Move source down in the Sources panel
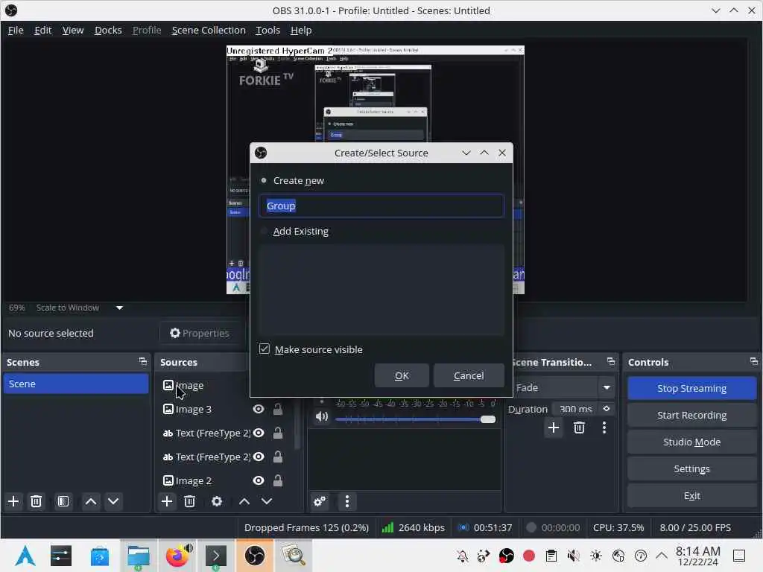Screen dimensions: 763x572 tap(267, 501)
